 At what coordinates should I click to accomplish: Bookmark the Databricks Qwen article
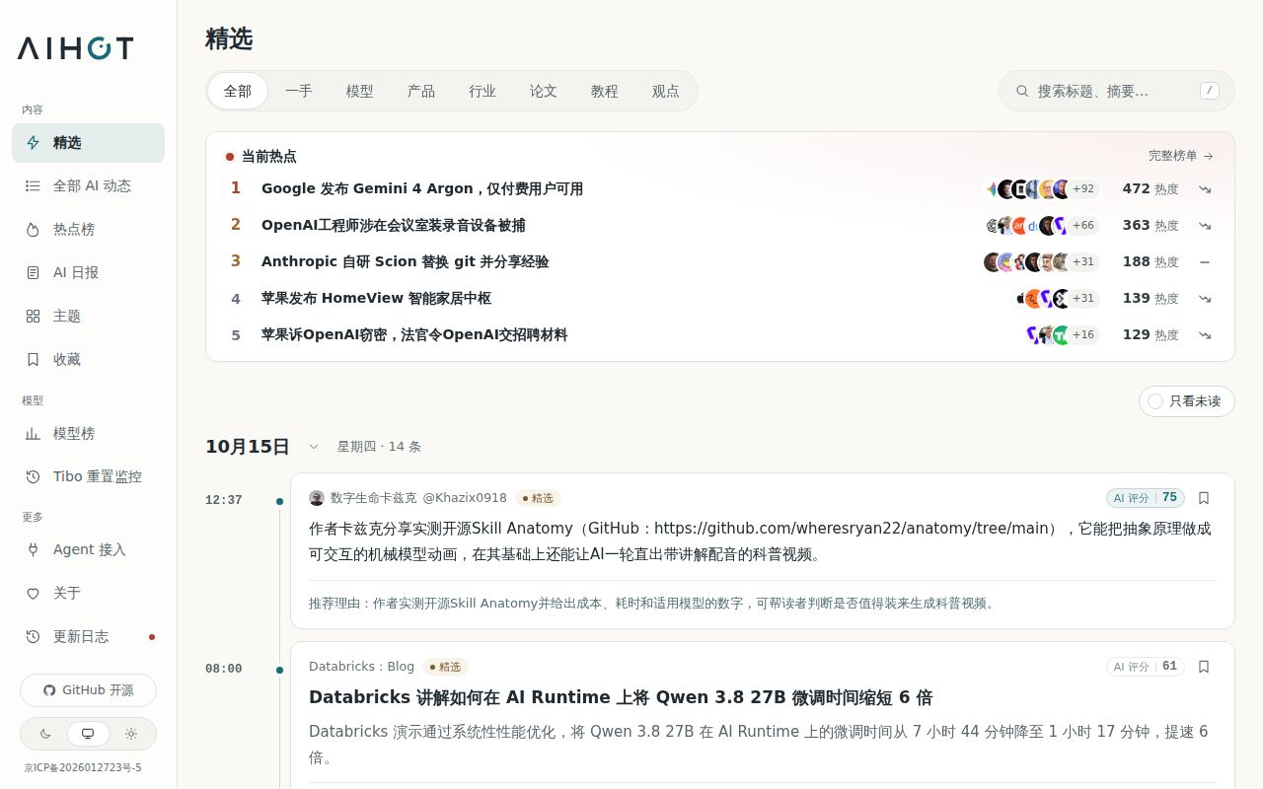click(x=1204, y=667)
